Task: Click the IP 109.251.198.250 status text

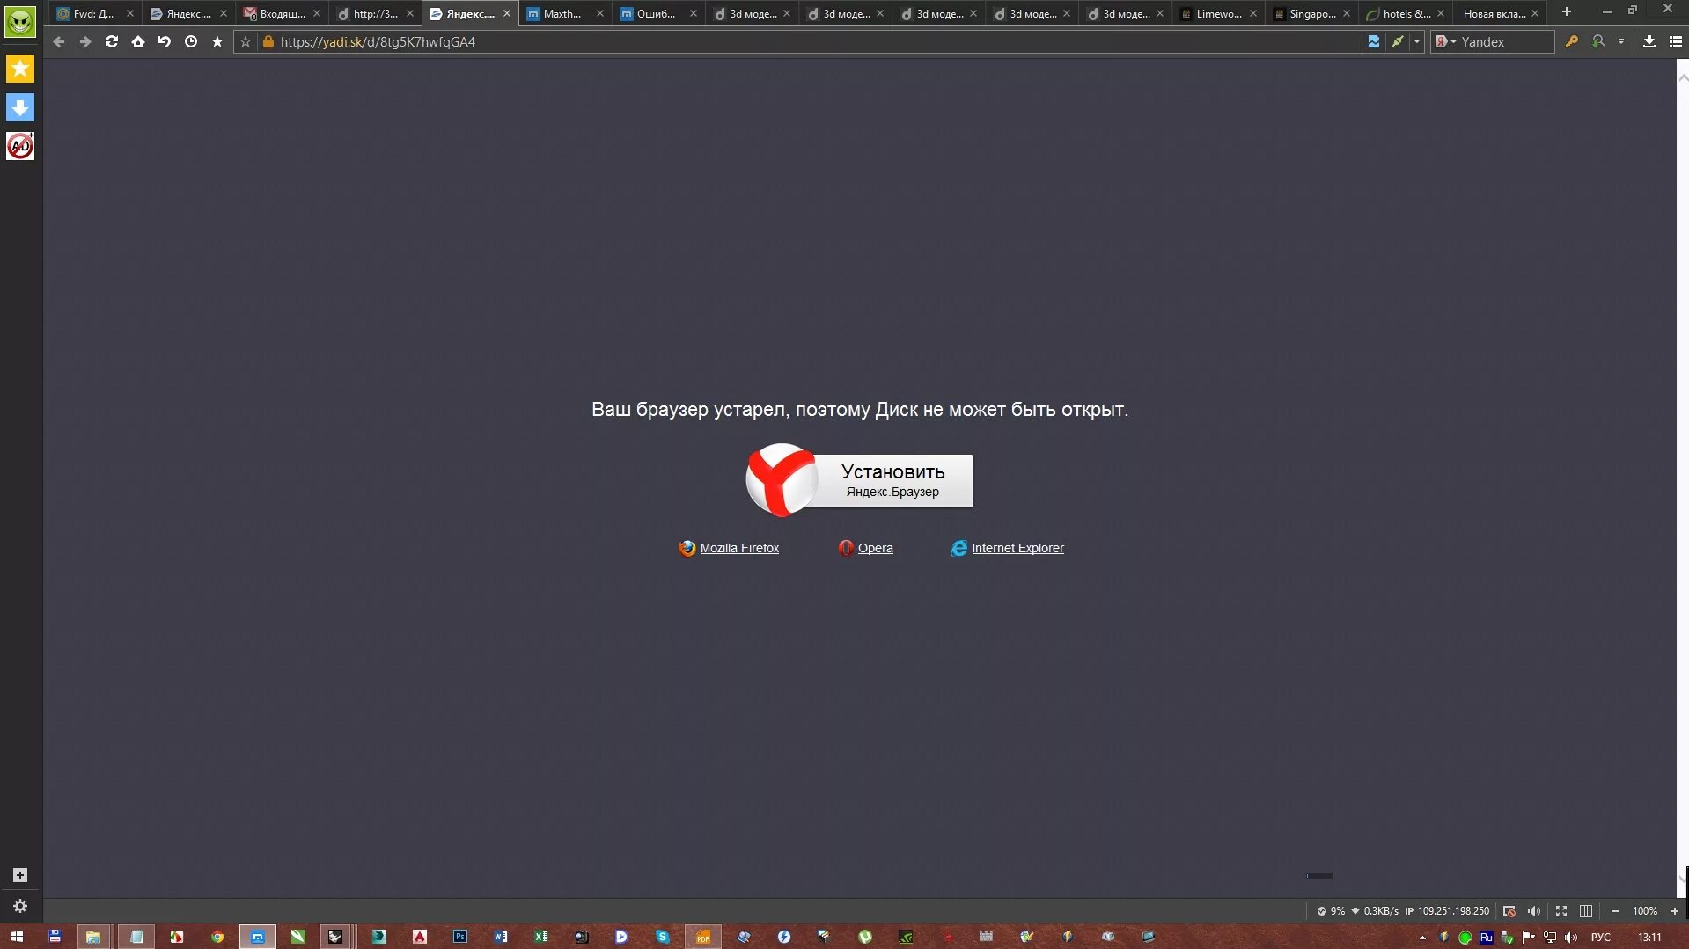Action: (1447, 911)
